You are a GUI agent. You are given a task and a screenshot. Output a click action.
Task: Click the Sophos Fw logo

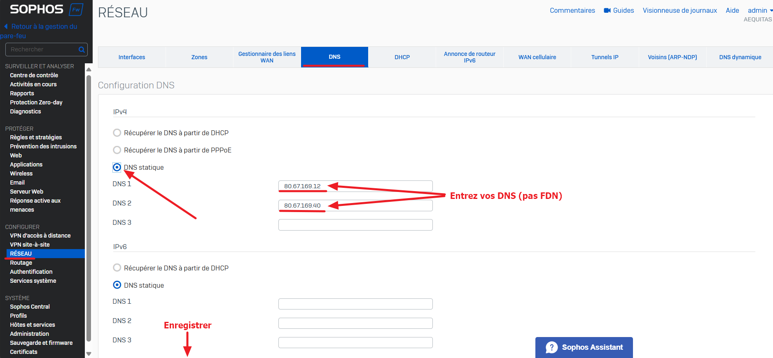pyautogui.click(x=47, y=9)
